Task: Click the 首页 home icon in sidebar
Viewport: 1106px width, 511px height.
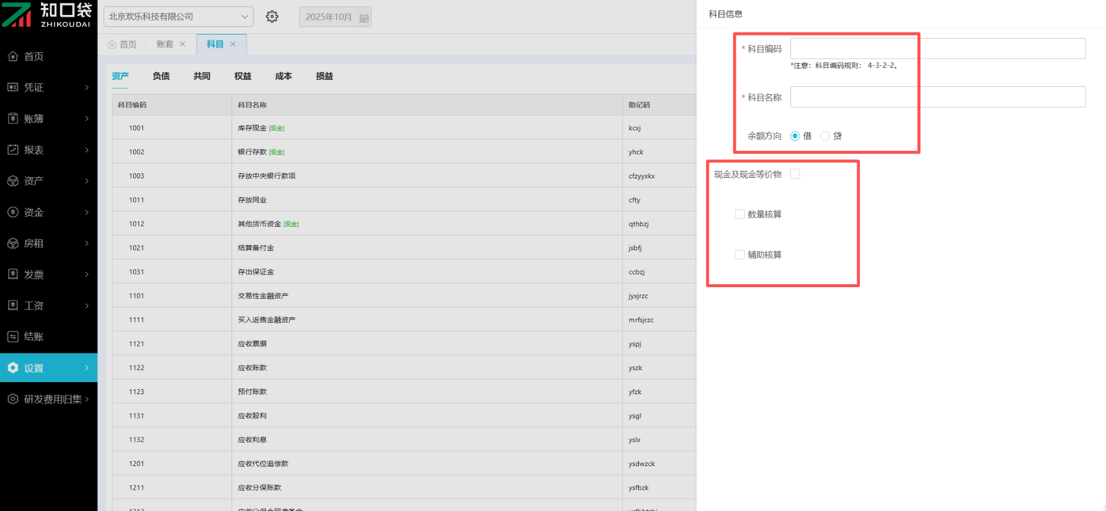Action: [13, 56]
